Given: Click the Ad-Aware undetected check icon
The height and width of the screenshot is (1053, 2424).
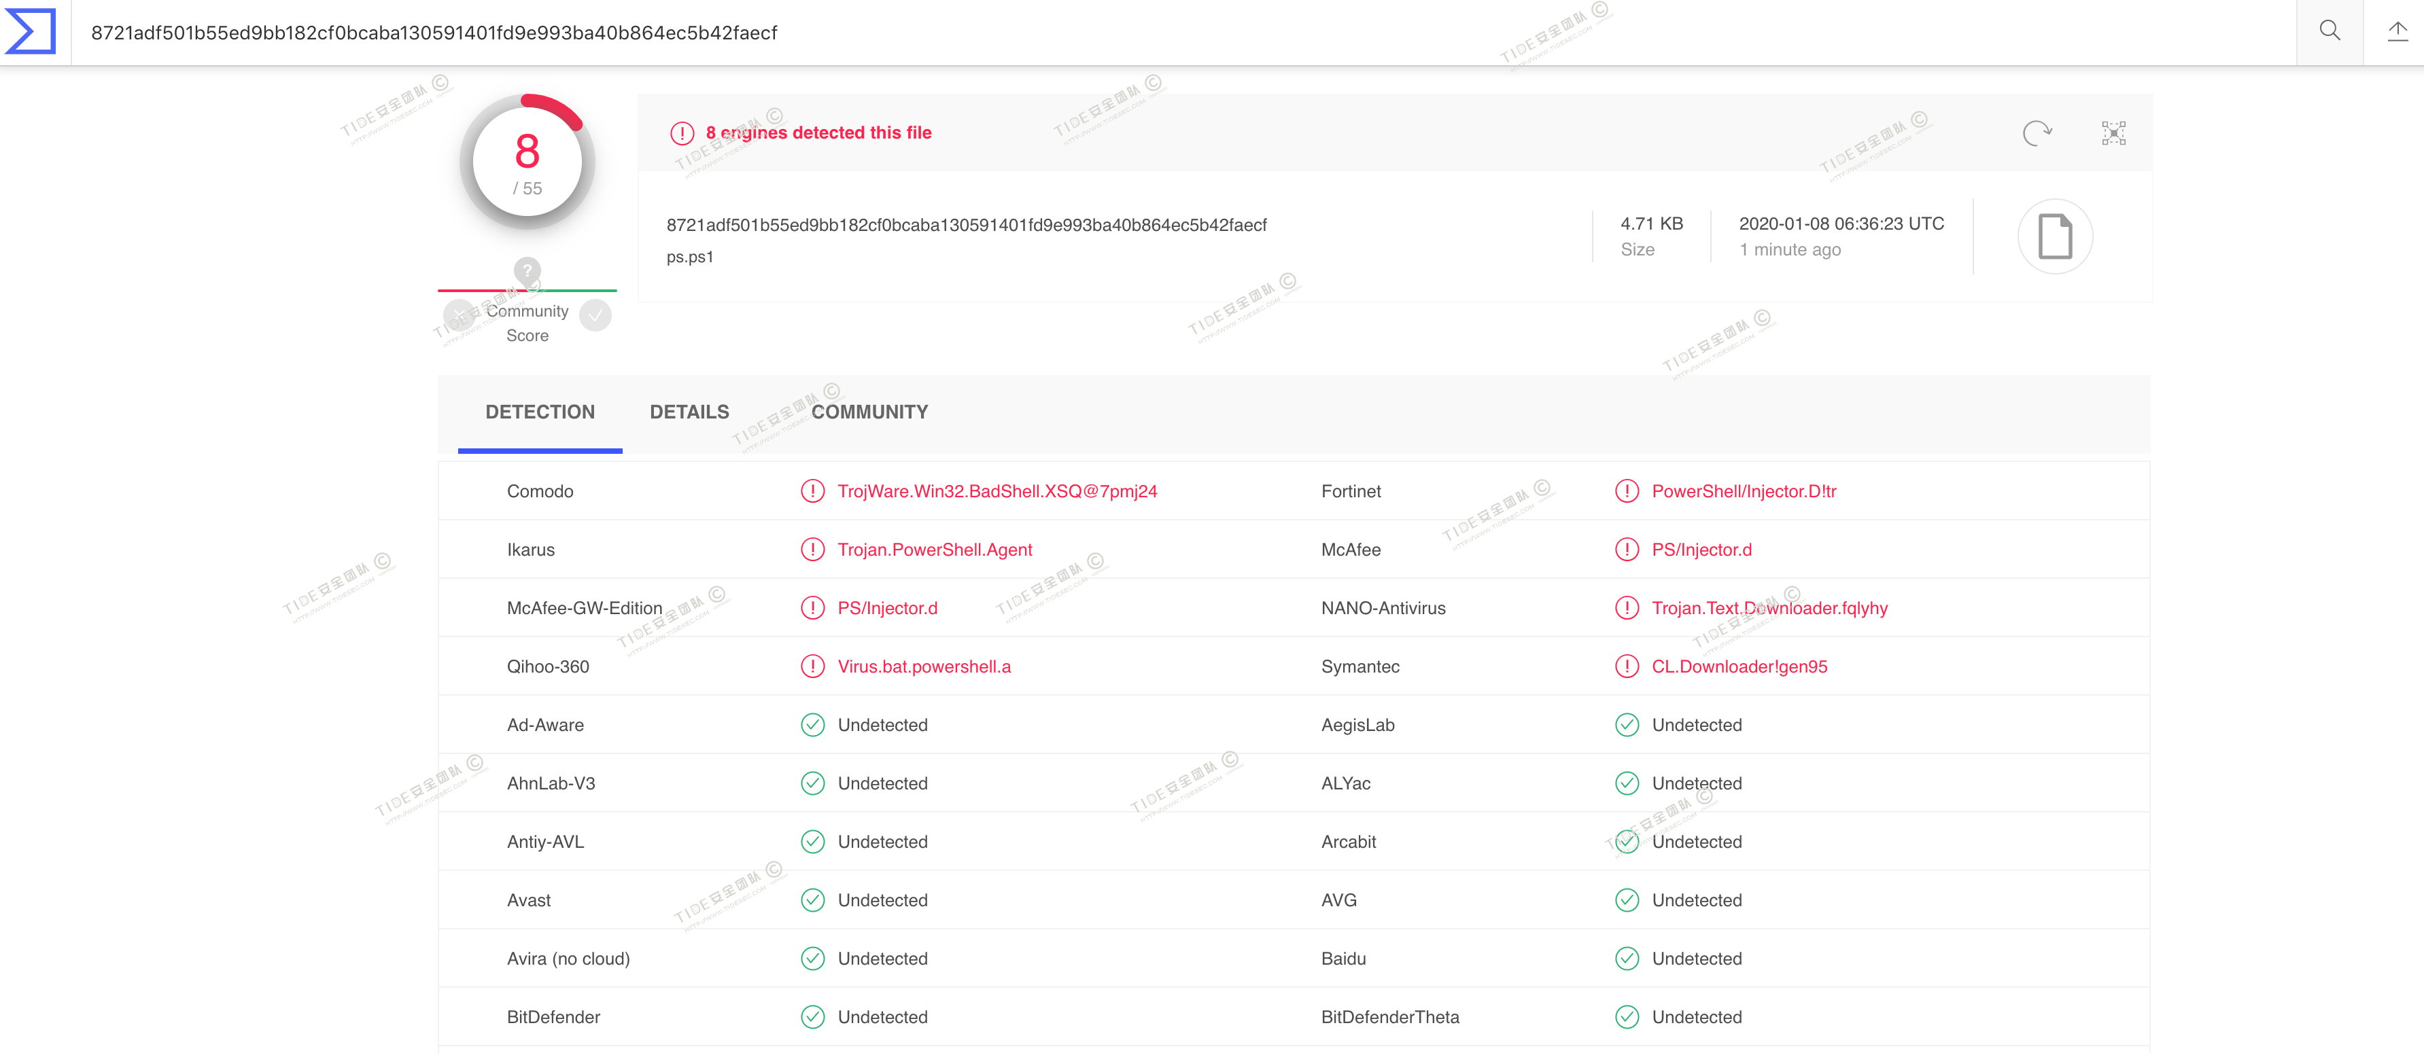Looking at the screenshot, I should coord(812,725).
